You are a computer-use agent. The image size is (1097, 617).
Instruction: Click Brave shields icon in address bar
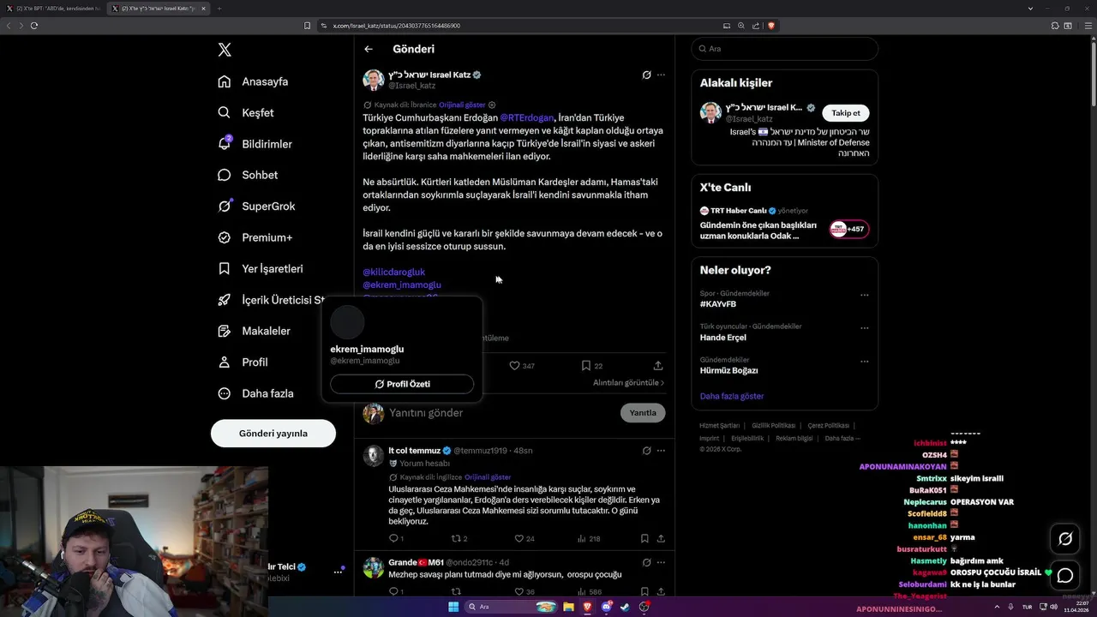point(771,26)
